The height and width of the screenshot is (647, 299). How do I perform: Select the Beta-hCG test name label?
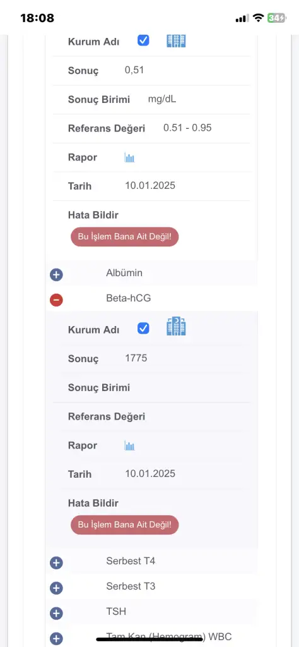pyautogui.click(x=129, y=298)
